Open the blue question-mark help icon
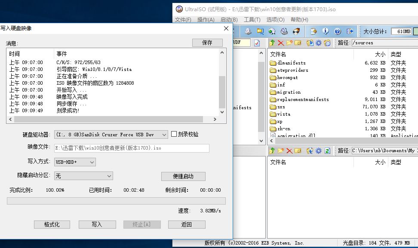Image resolution: width=418 pixels, height=248 pixels. [338, 31]
